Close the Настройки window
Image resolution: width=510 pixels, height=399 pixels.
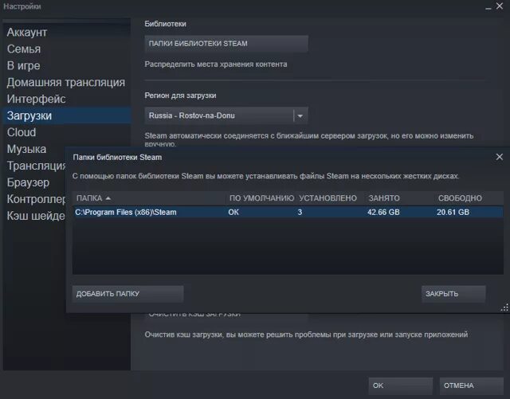coord(500,6)
